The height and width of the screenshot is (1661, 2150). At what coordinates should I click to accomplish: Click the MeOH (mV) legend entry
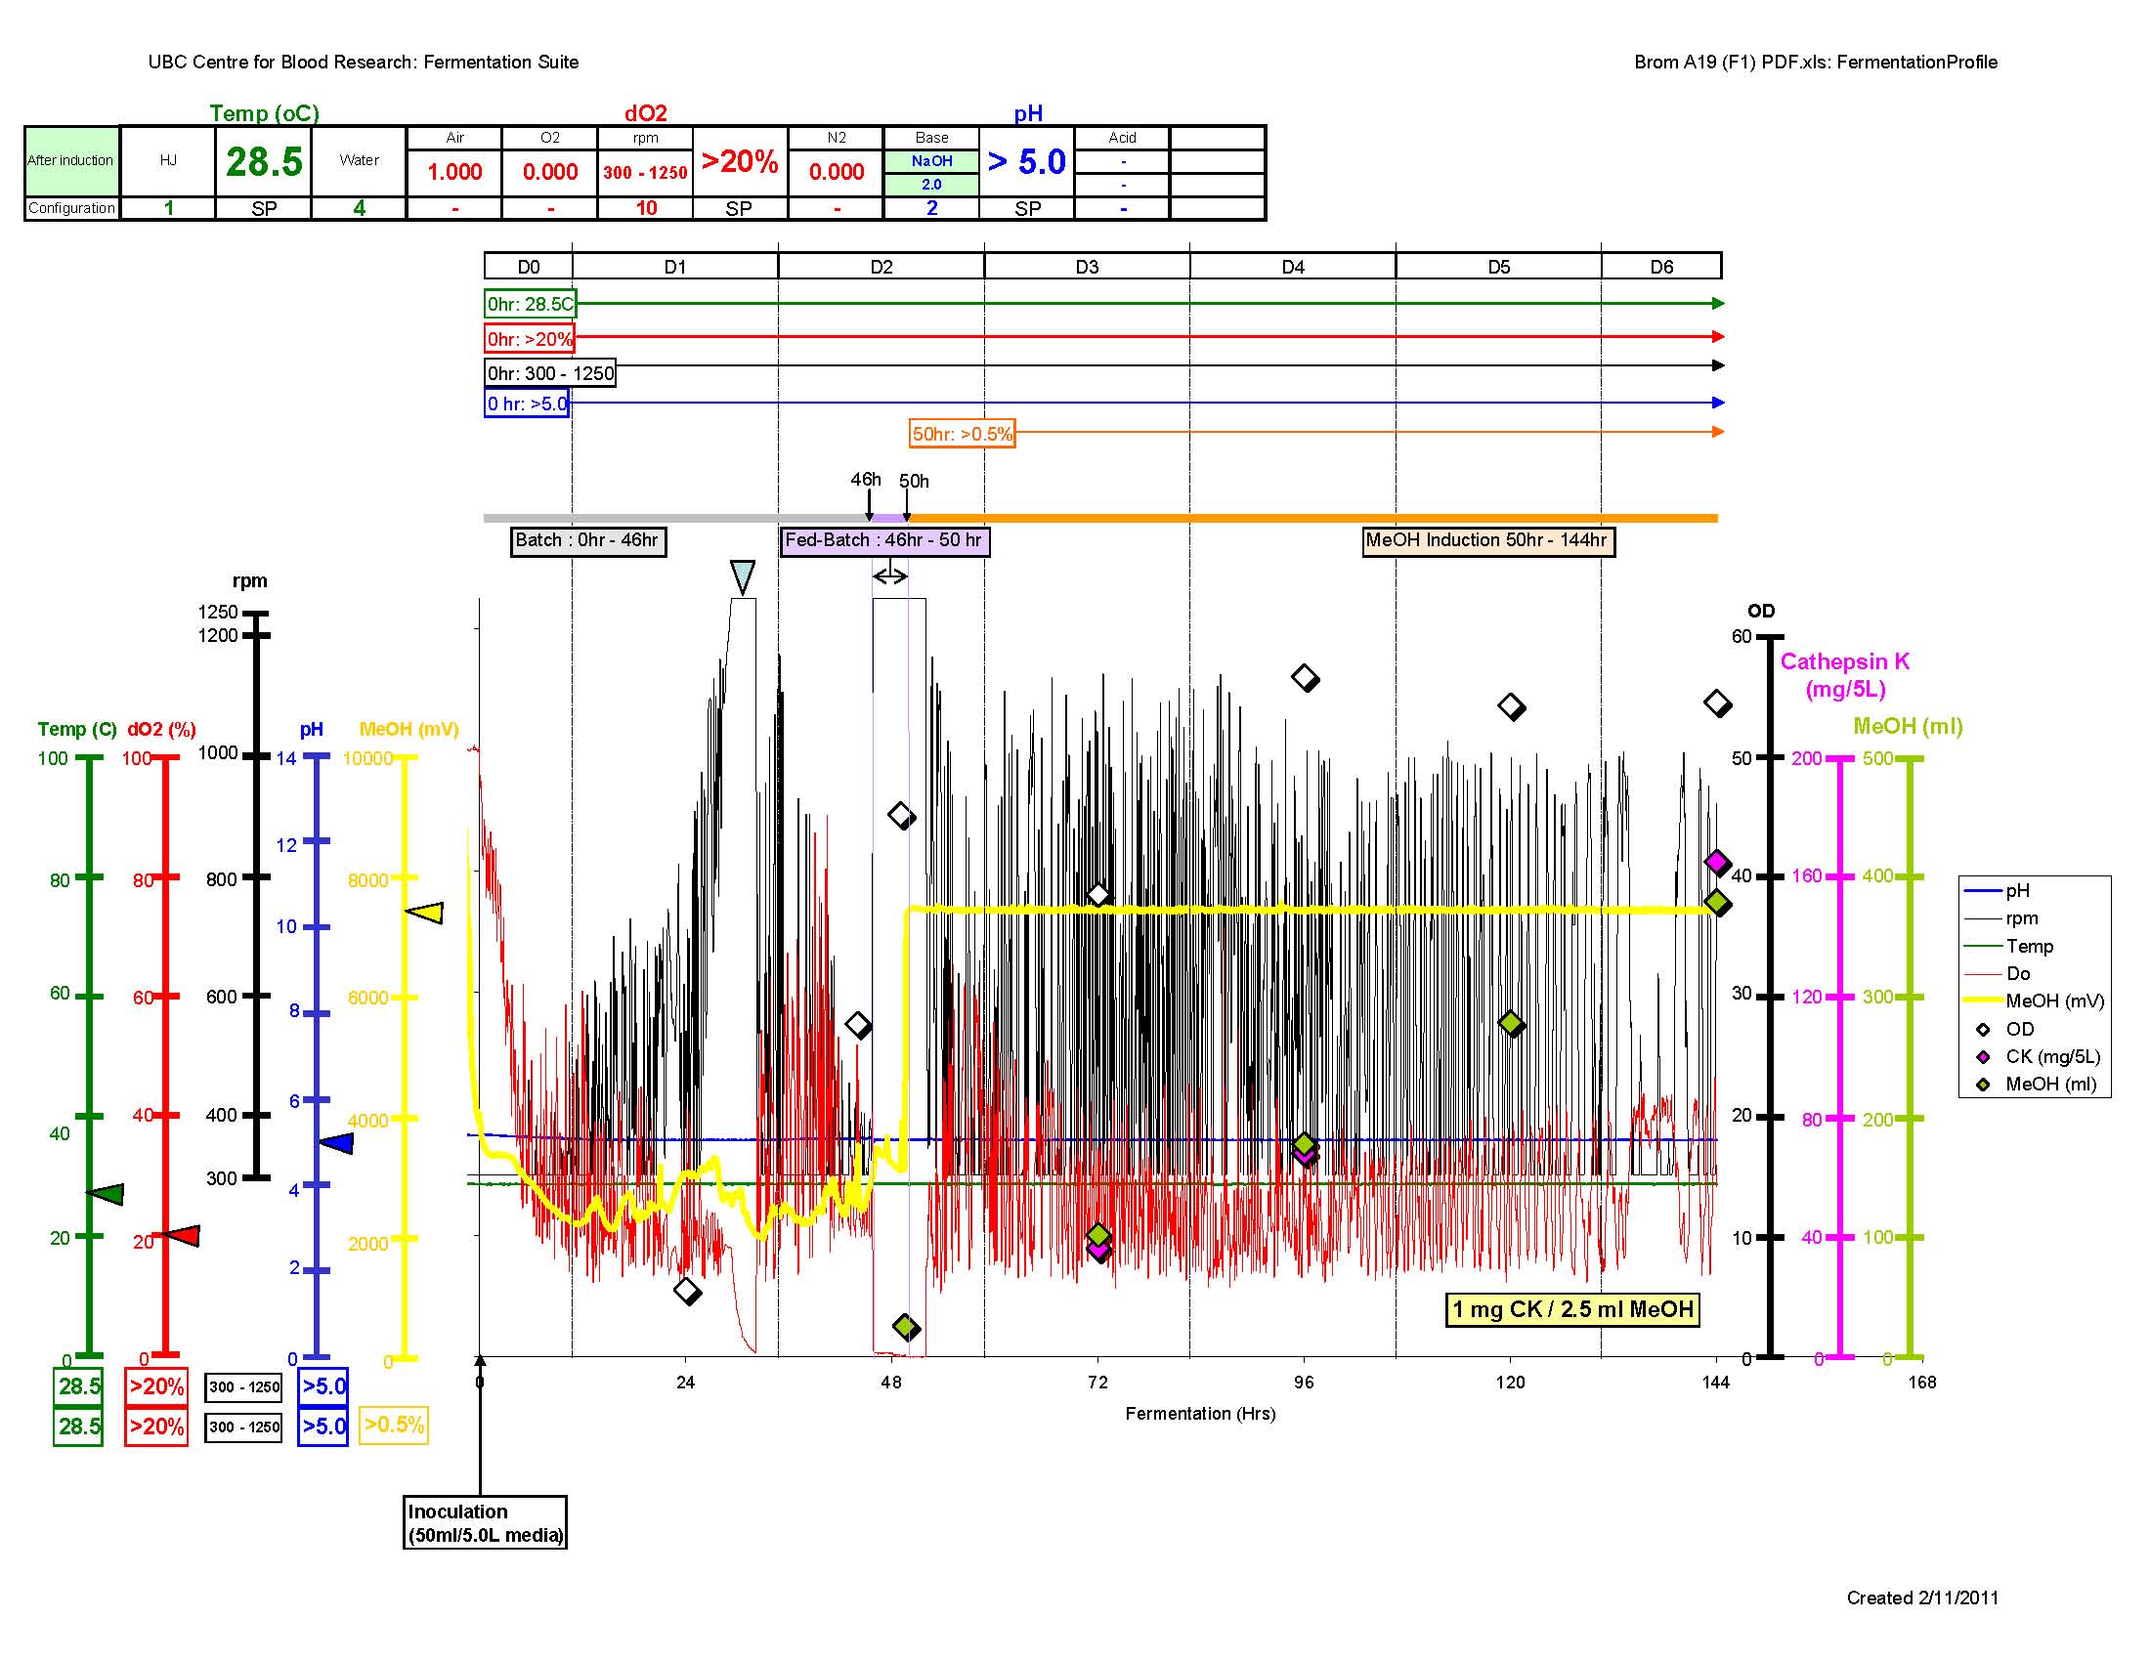[x=2053, y=1001]
